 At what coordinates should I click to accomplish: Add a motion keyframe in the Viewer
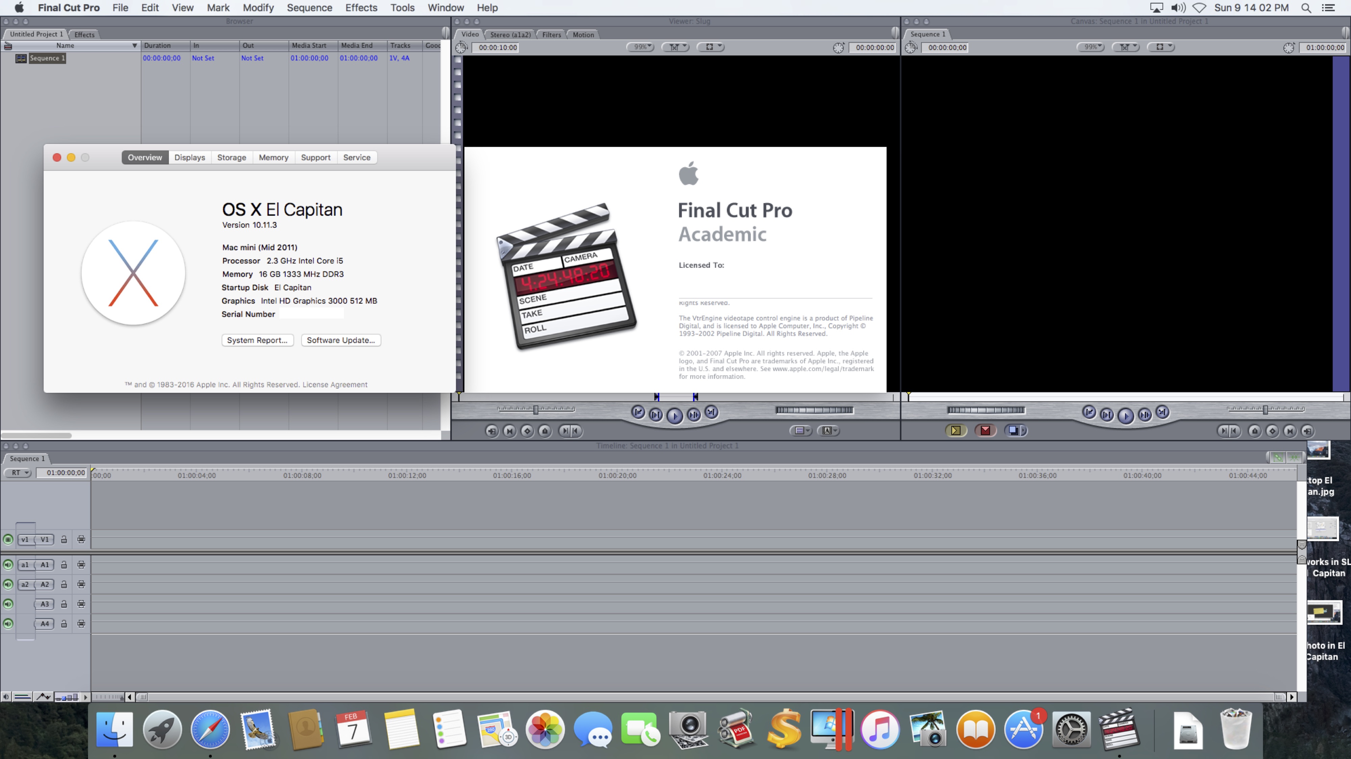point(527,430)
